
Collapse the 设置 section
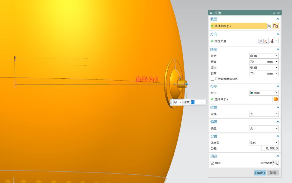(278, 136)
